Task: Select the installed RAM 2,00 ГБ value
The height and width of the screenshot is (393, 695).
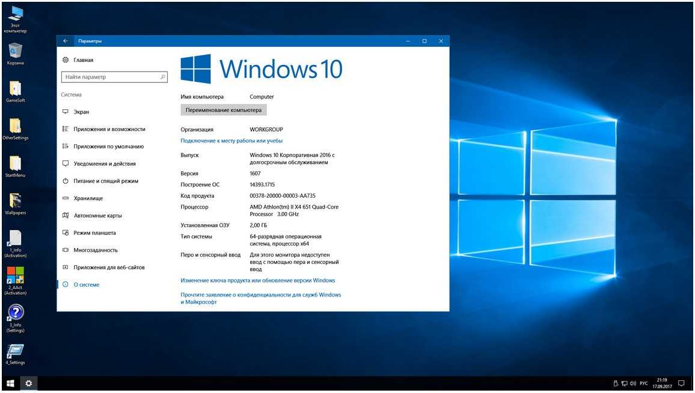Action: click(x=258, y=225)
